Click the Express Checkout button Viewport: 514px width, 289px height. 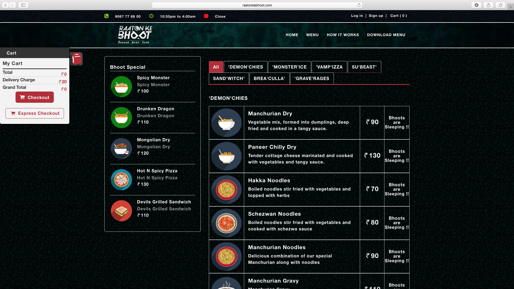coord(35,113)
